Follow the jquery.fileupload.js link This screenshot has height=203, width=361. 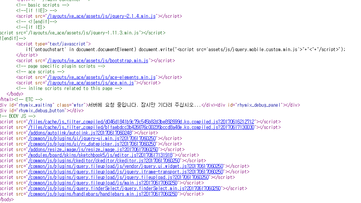(x=118, y=177)
